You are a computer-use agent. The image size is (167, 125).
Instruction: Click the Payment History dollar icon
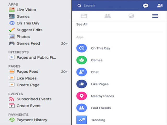point(12,120)
